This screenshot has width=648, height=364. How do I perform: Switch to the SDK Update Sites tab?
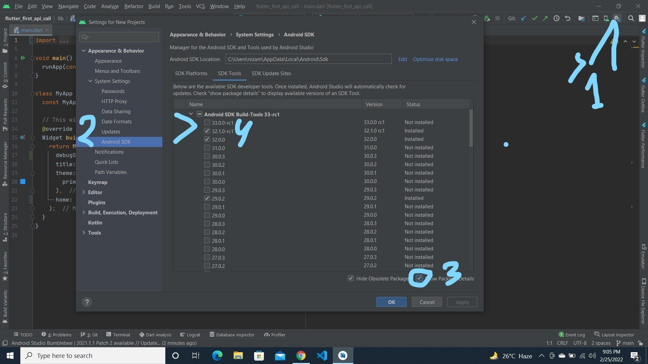tap(271, 73)
